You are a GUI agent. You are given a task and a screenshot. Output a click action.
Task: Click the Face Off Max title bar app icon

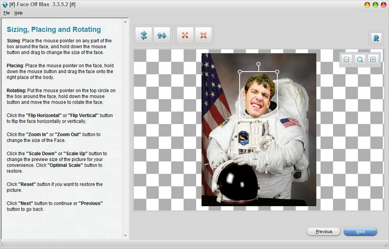tap(5, 4)
